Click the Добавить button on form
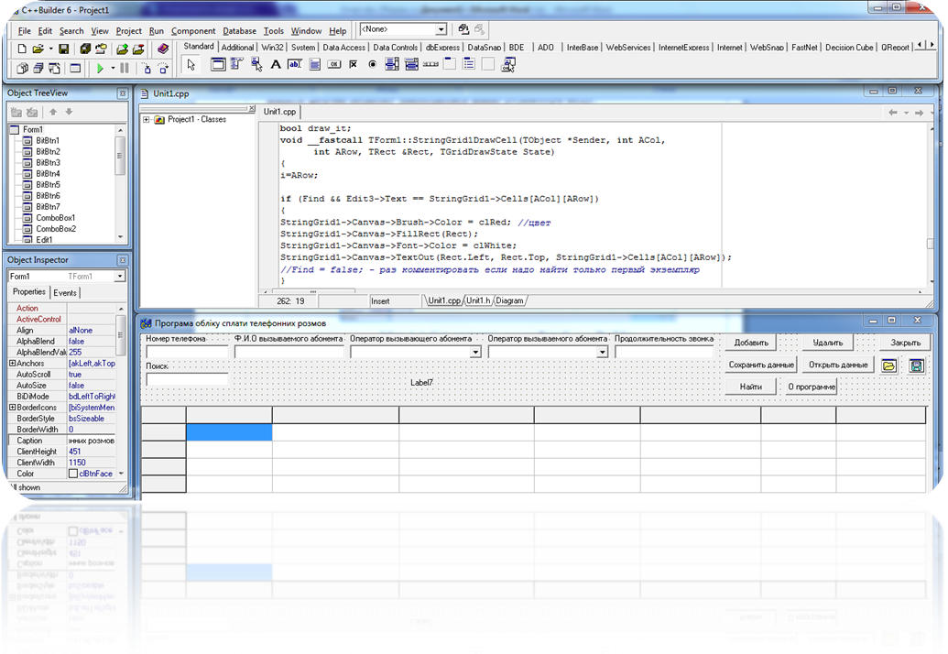 tap(751, 343)
